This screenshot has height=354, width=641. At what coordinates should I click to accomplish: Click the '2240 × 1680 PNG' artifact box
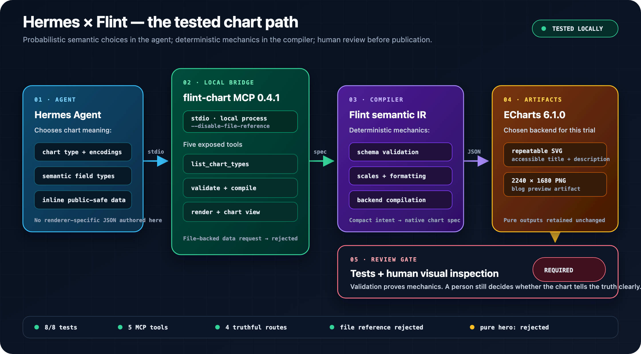coord(555,184)
